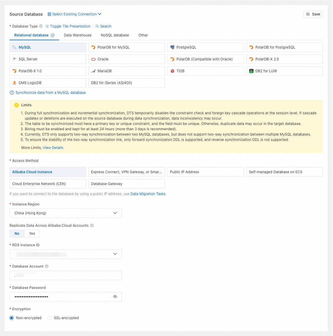Screen dimensions: 333x336
Task: Click the yellow Limits warning icon
Action: click(x=17, y=105)
